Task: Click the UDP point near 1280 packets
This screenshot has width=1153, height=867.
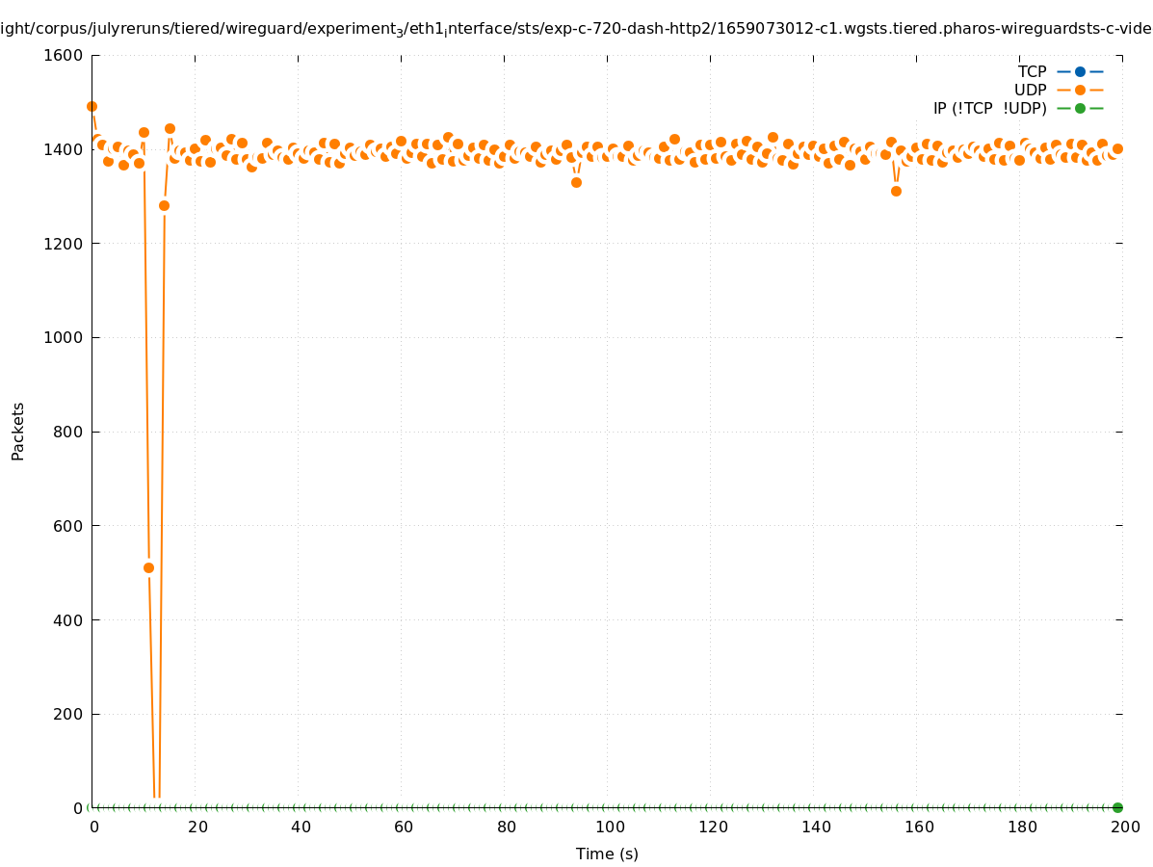Action: tap(164, 205)
